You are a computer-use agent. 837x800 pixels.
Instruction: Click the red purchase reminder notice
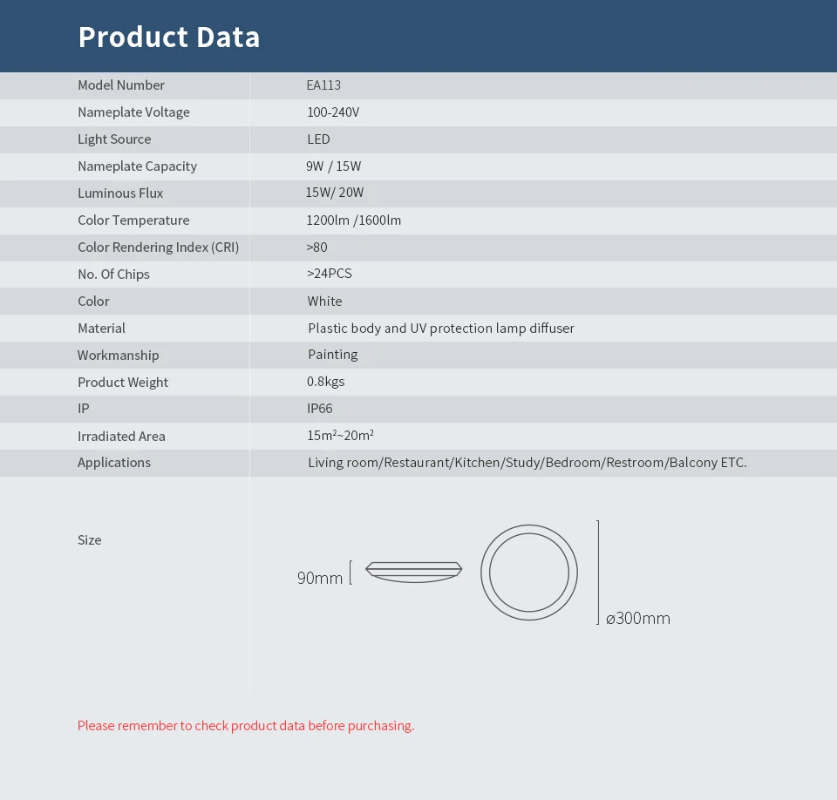click(246, 726)
